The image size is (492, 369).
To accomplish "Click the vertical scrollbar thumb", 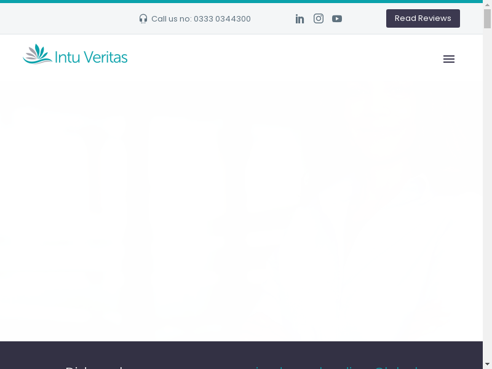I will click(x=487, y=18).
